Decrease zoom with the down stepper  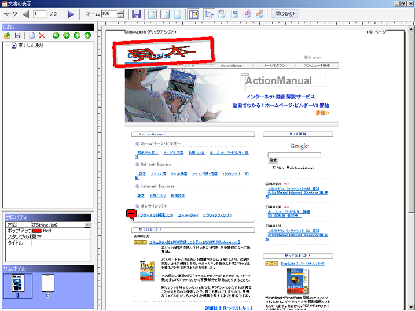tap(120, 16)
